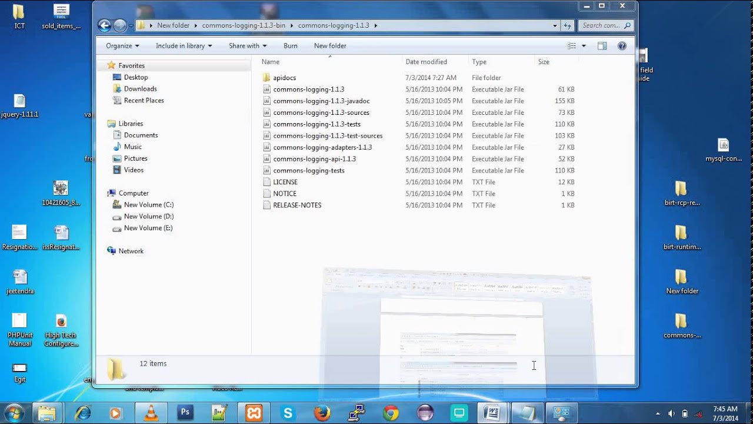Select the RELEASE-NOTES text file
This screenshot has width=753, height=424.
(297, 206)
